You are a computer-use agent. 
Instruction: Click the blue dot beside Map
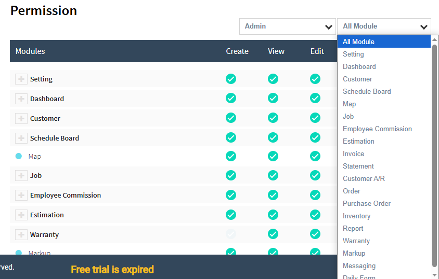coord(19,156)
